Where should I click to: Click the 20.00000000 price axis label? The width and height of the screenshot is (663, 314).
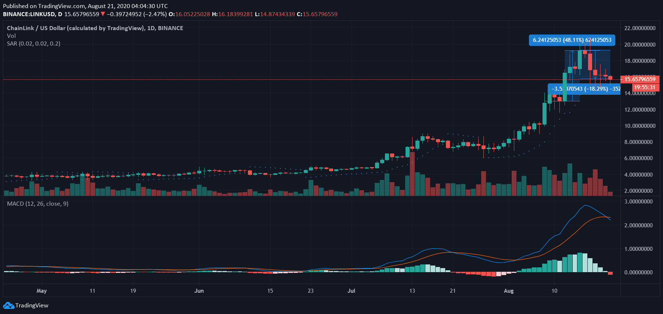[x=640, y=45]
